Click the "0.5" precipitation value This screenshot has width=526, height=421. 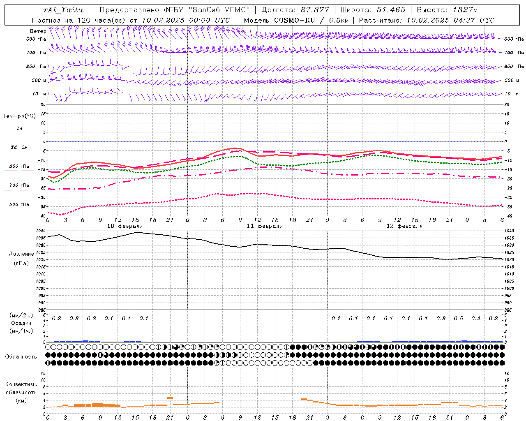coord(459,318)
